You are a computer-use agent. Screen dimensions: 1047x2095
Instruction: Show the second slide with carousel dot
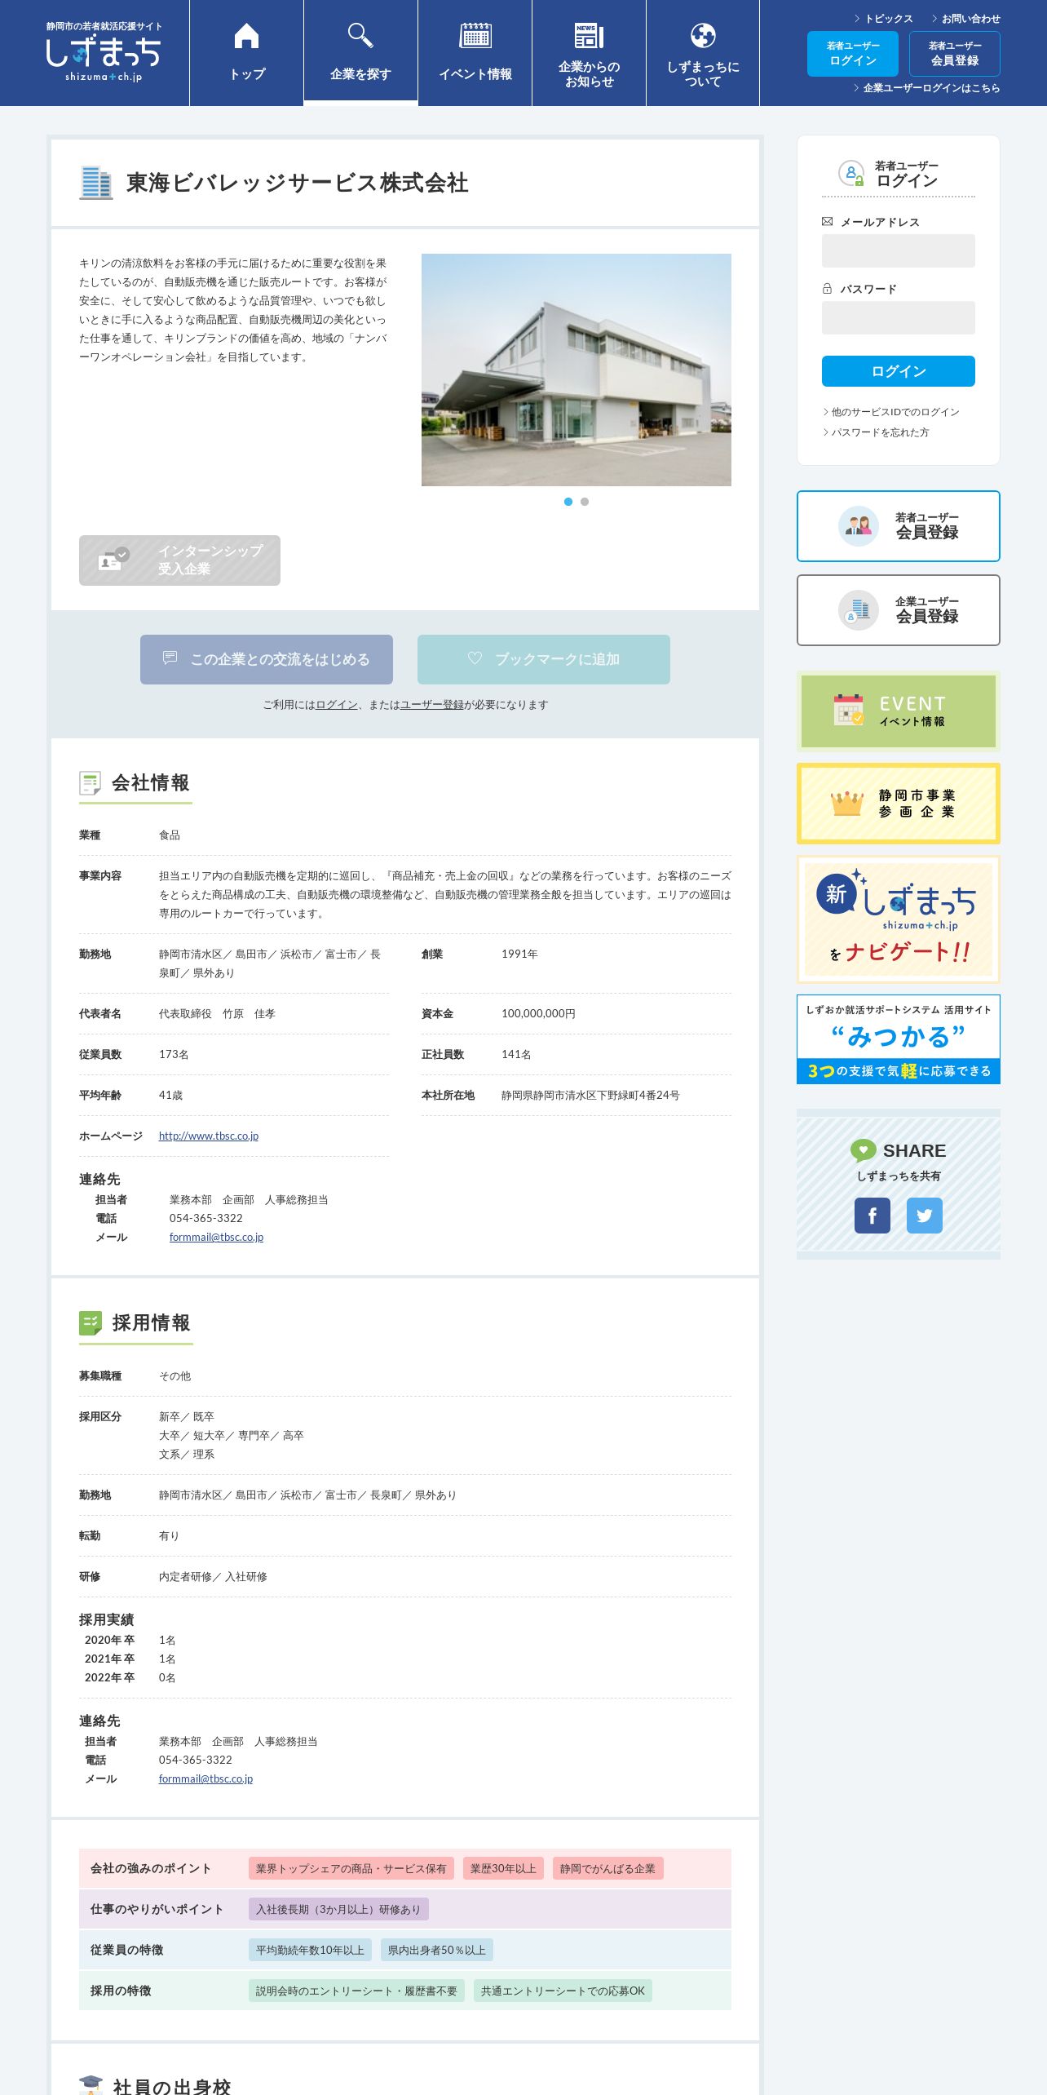(585, 502)
